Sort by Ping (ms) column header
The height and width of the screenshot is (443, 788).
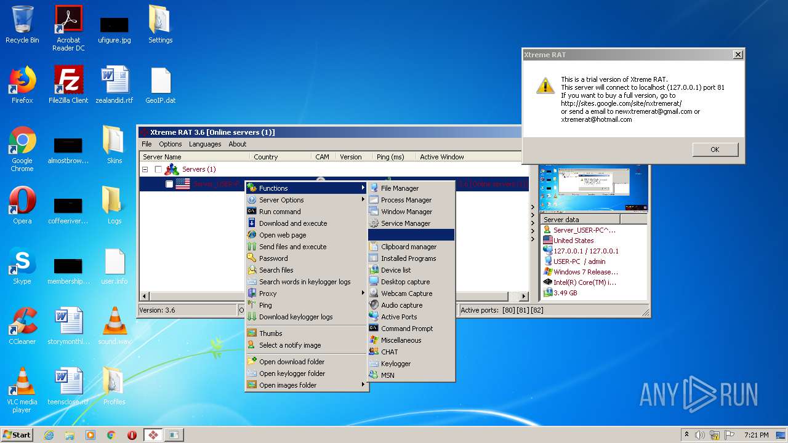click(x=394, y=157)
